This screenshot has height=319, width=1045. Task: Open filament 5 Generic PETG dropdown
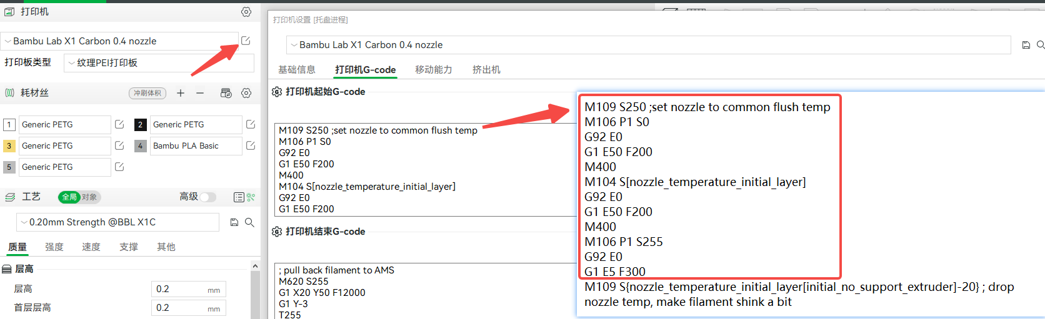point(65,167)
